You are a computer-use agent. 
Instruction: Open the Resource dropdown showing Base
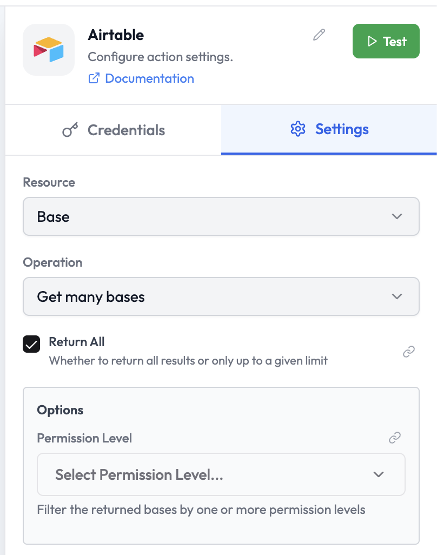[x=221, y=216]
